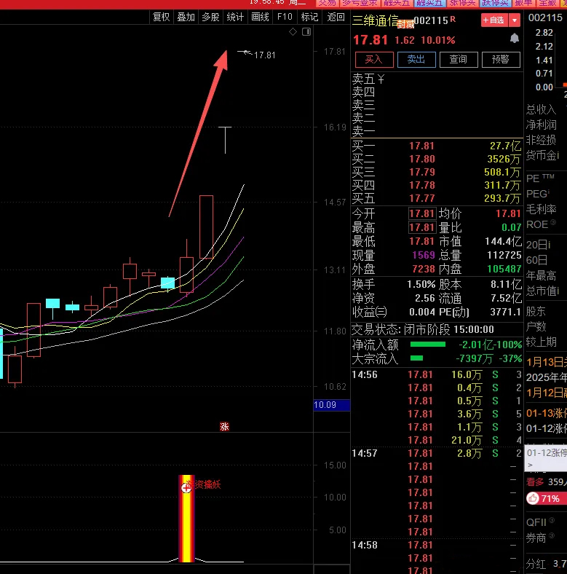Click the 71% bullish sentiment bar

tap(547, 498)
